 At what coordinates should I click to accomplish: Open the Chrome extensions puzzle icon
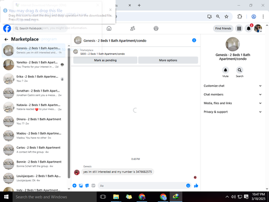pos(239,17)
